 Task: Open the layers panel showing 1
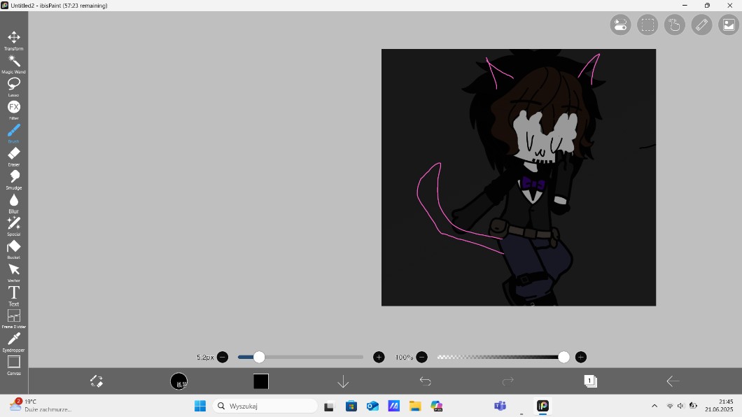590,381
